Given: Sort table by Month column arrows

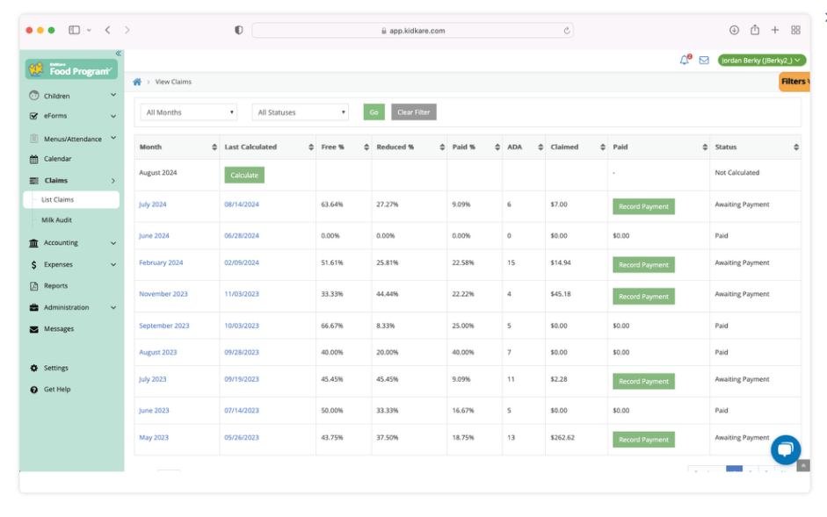Looking at the screenshot, I should click(x=214, y=147).
